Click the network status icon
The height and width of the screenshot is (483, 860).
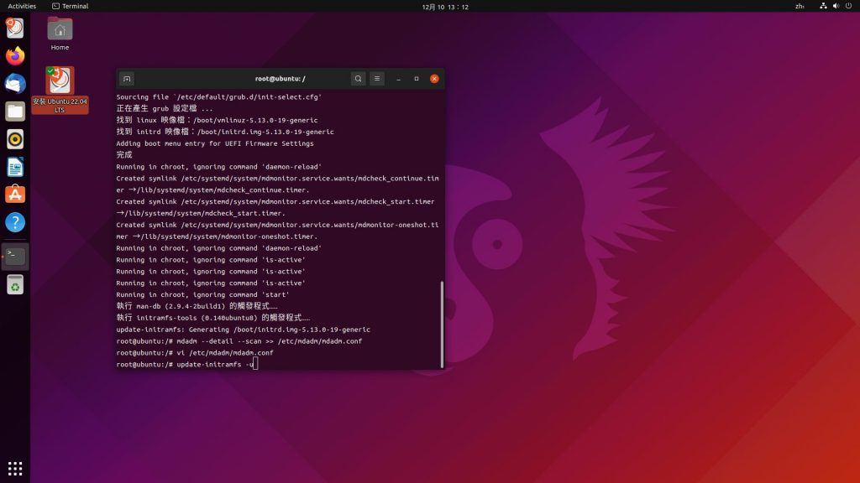(823, 6)
